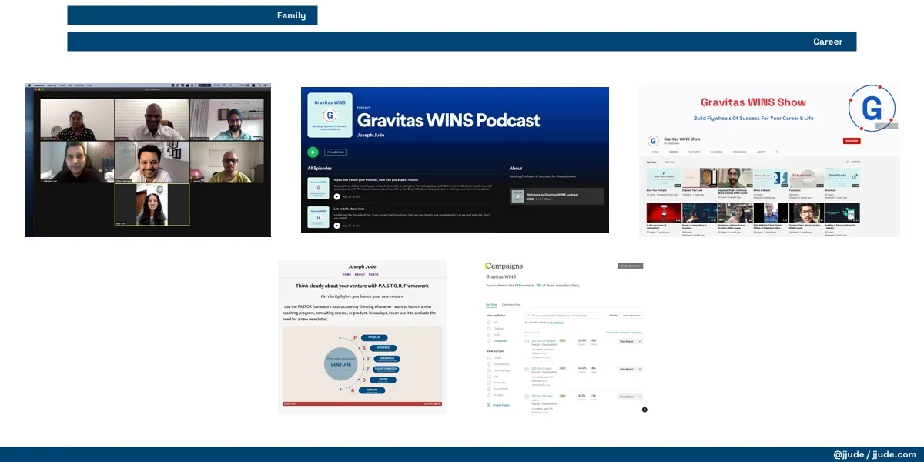Switch to List View in Campaigns
Image resolution: width=924 pixels, height=462 pixels.
tap(492, 305)
